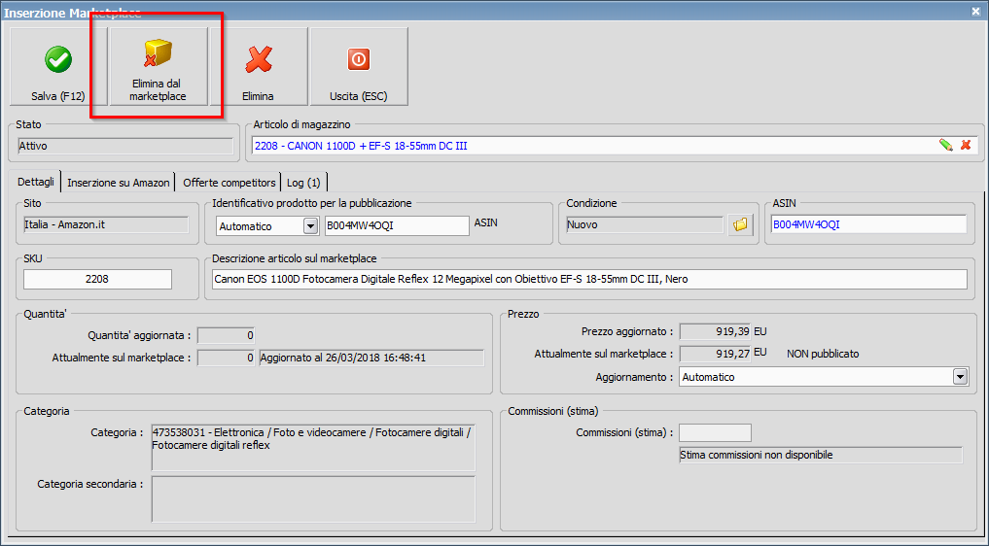Click green pencil edit icon for Articolo di magazzino
Screen dimensions: 989x546
(x=945, y=146)
